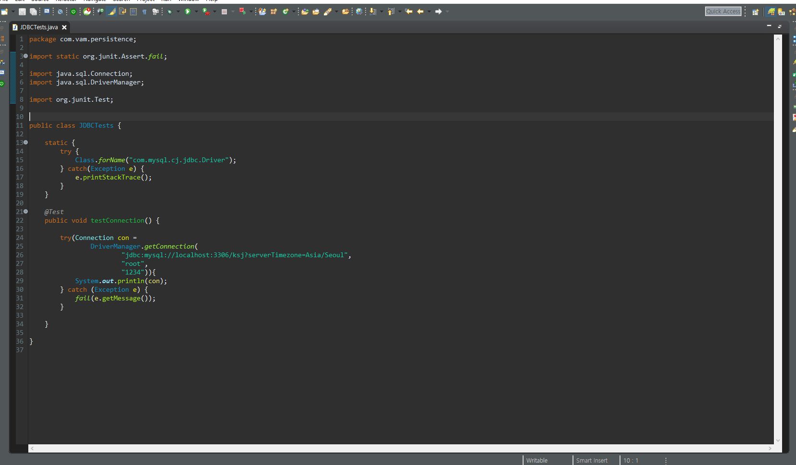796x465 pixels.
Task: Click the External Tools run icon
Action: [x=242, y=12]
